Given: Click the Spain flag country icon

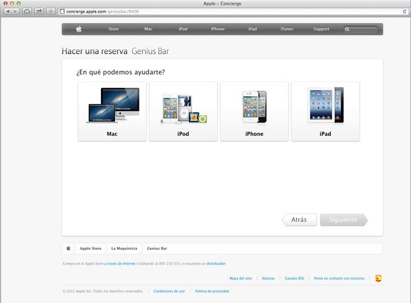Looking at the screenshot, I should point(378,279).
